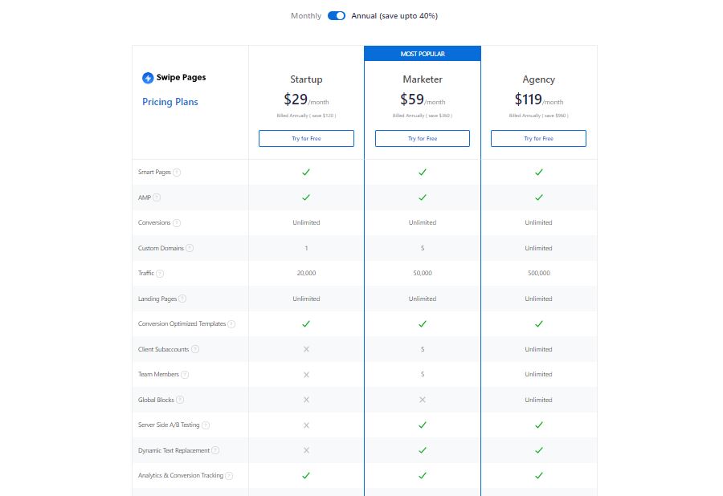723x496 pixels.
Task: Click the $119 Agency price
Action: [528, 99]
